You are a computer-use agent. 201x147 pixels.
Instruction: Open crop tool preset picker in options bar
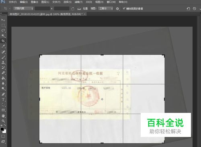(x=6, y=8)
